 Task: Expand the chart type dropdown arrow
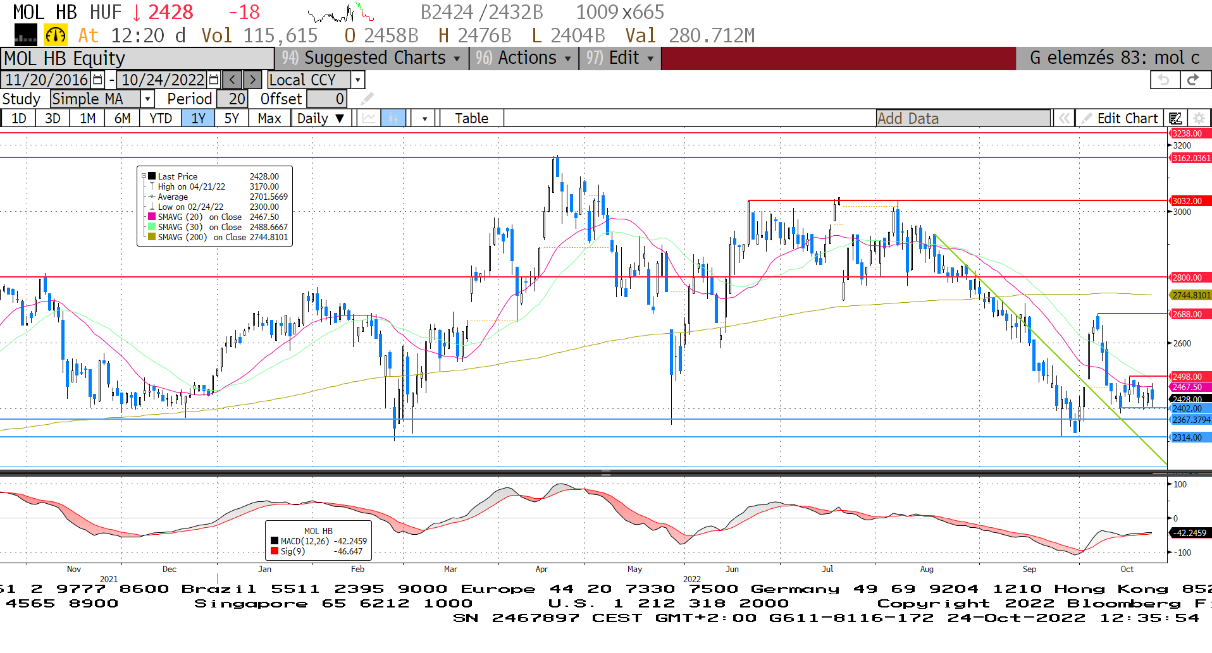[x=424, y=118]
